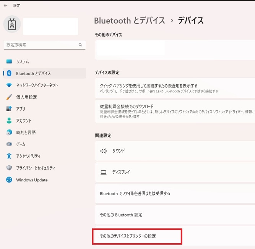Open 個人用設定 category
Screen dimensions: 255x249
point(26,97)
